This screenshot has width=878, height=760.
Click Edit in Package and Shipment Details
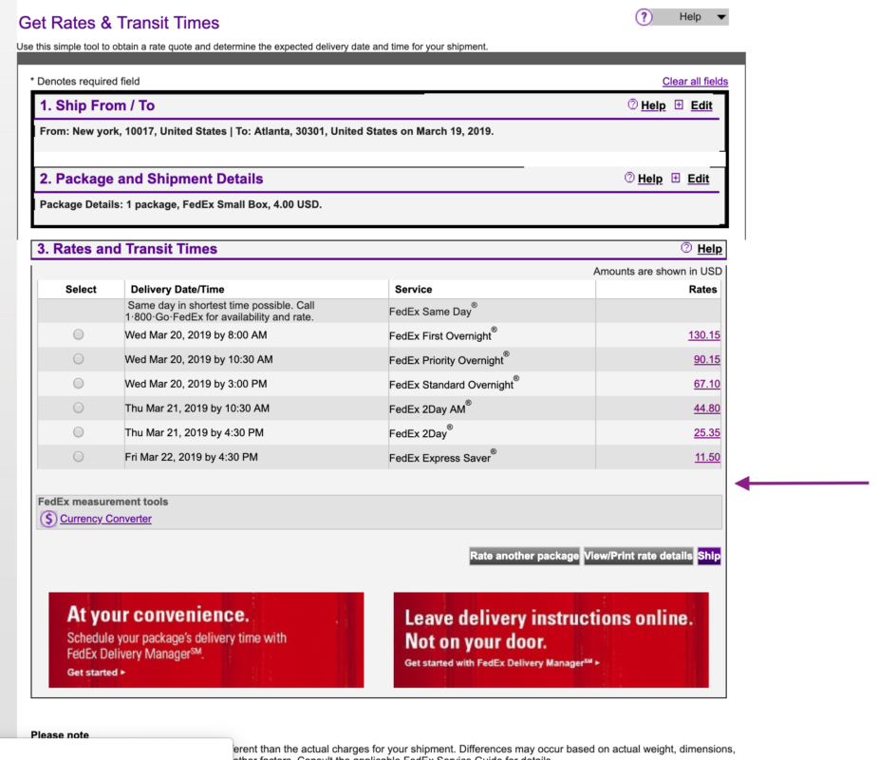tap(699, 179)
